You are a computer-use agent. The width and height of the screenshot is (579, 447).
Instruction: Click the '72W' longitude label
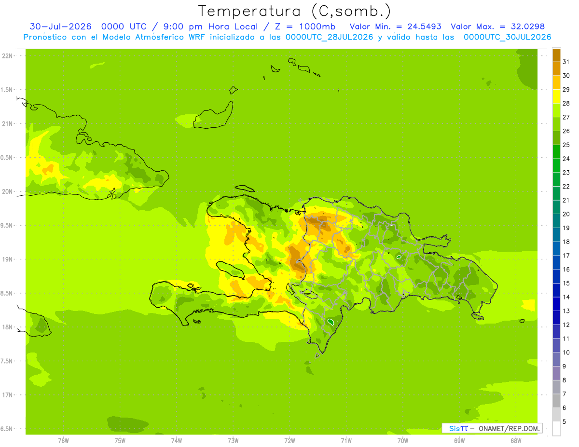point(289,441)
